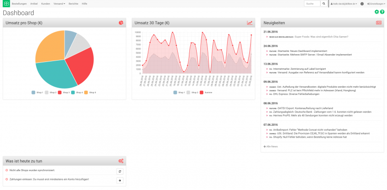The image size is (387, 190).
Task: Click line chart icon in Umsatz 30 Tage
Action: point(250,23)
